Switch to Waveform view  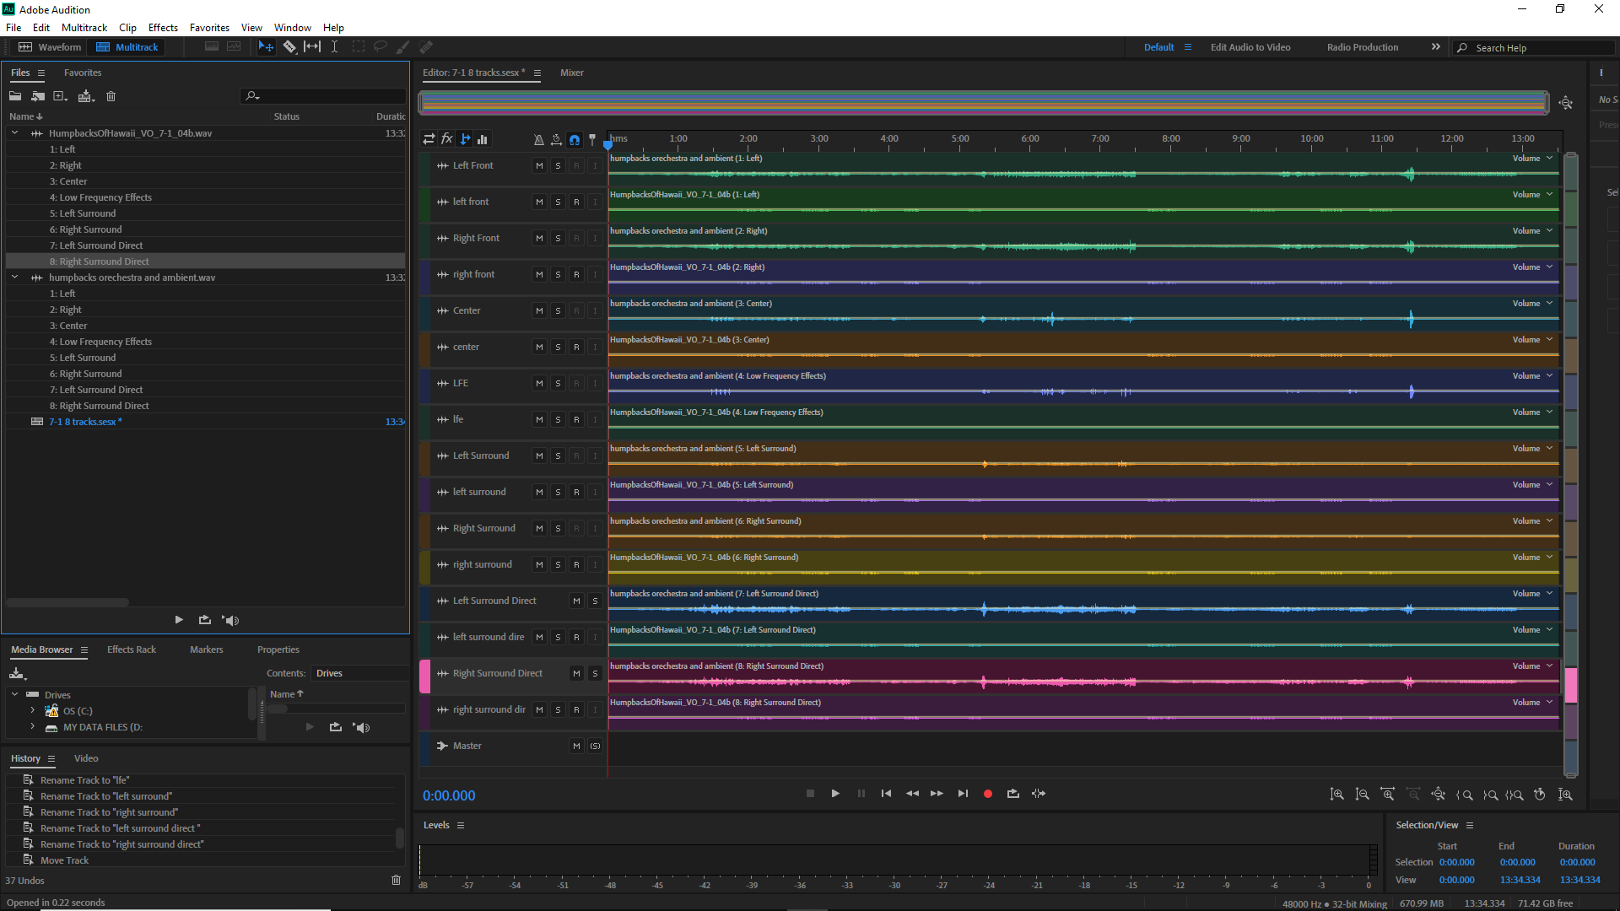point(51,47)
